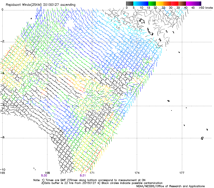
Task: Click the '45' legend label
Action: click(x=193, y=8)
